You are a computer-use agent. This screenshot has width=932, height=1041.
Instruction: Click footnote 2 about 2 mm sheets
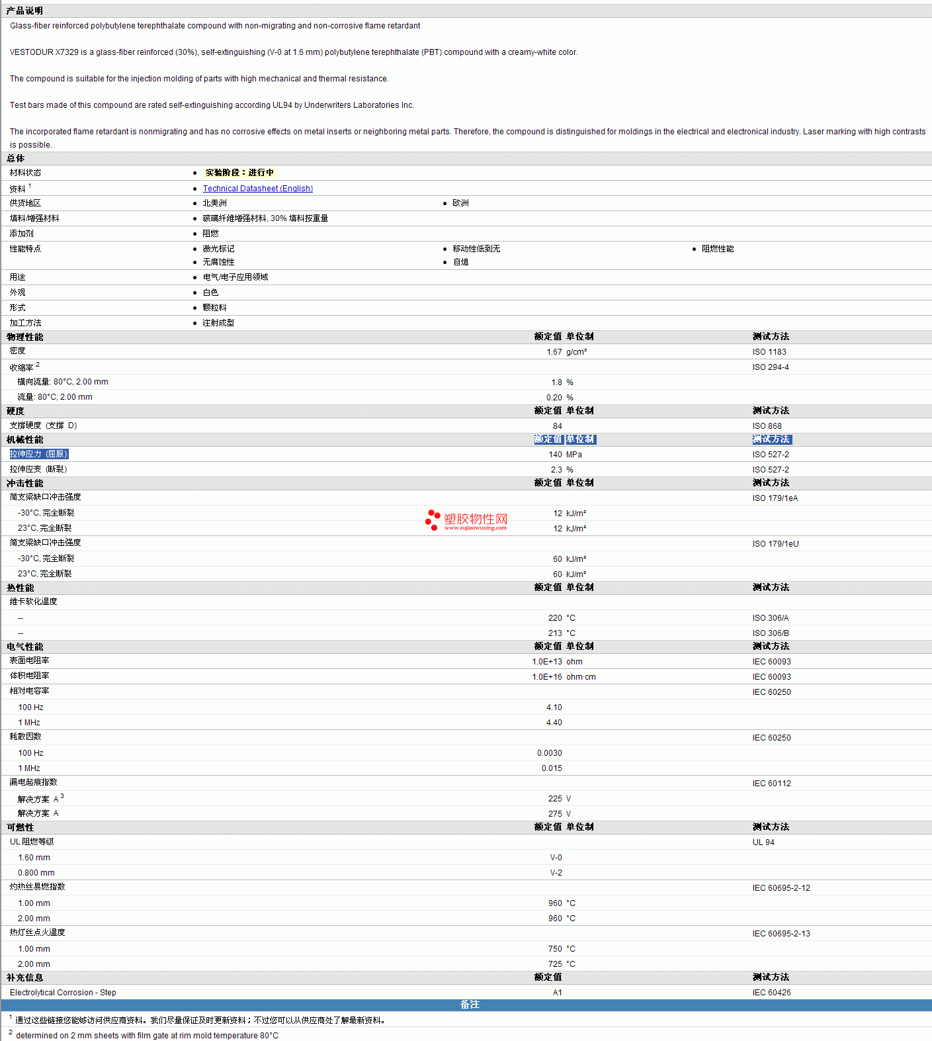(x=144, y=1035)
